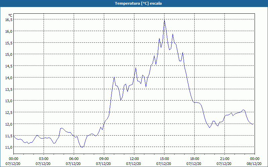Click the temperature peak near 15:00
Screen dimensions: 268x167
tap(164, 21)
